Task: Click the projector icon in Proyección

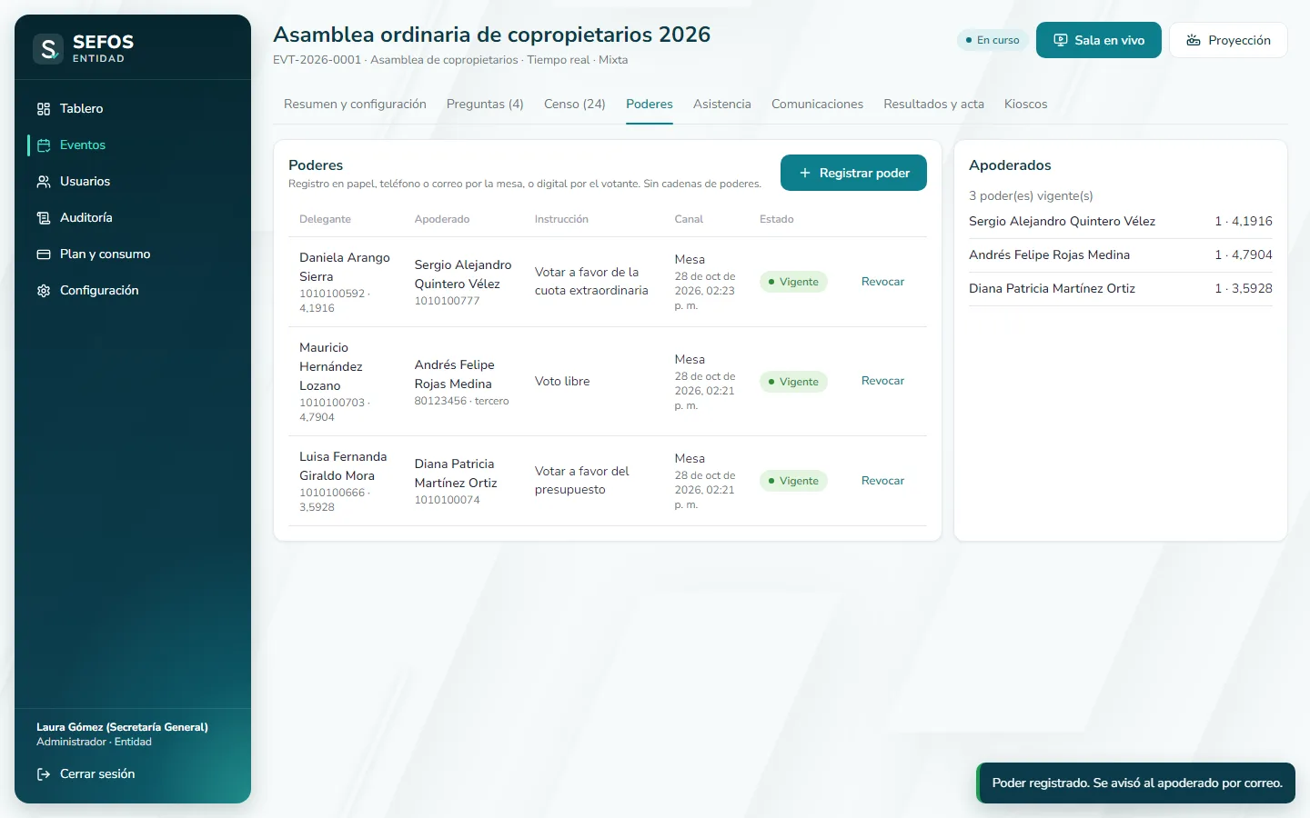Action: click(x=1194, y=40)
